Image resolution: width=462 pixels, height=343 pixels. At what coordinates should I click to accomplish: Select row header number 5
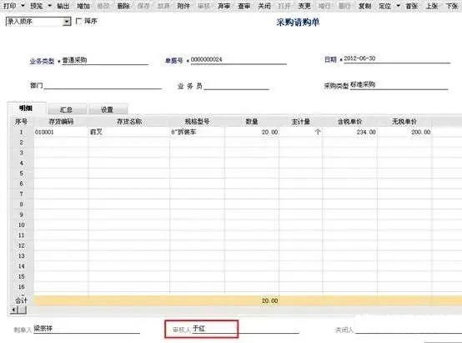[x=21, y=174]
